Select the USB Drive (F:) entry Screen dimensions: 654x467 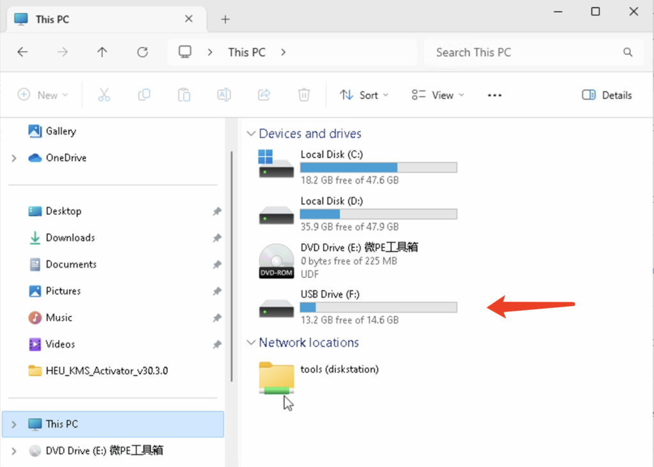point(358,307)
